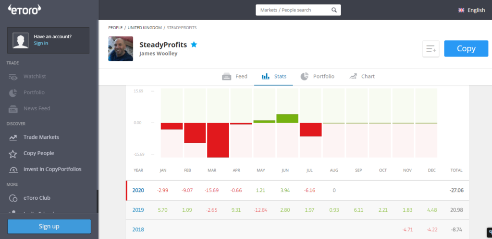Click the June green bar in the chart
The height and width of the screenshot is (239, 492).
[287, 119]
